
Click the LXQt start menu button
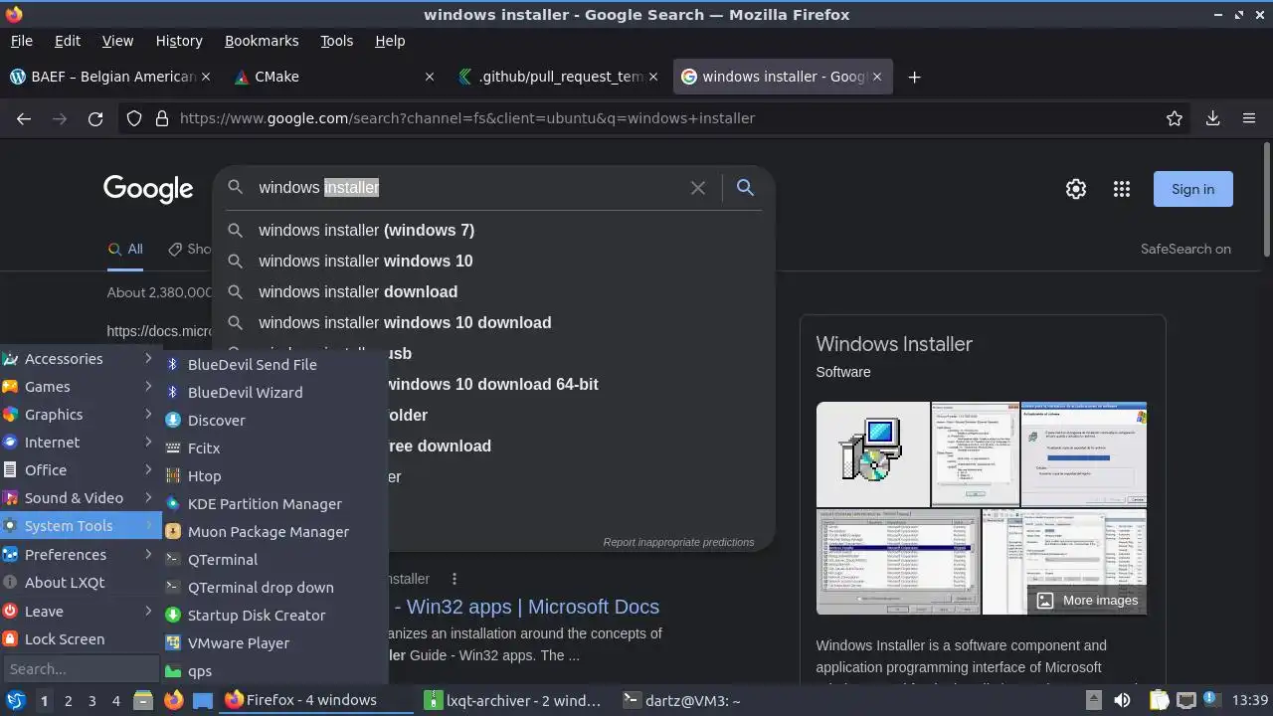point(16,700)
